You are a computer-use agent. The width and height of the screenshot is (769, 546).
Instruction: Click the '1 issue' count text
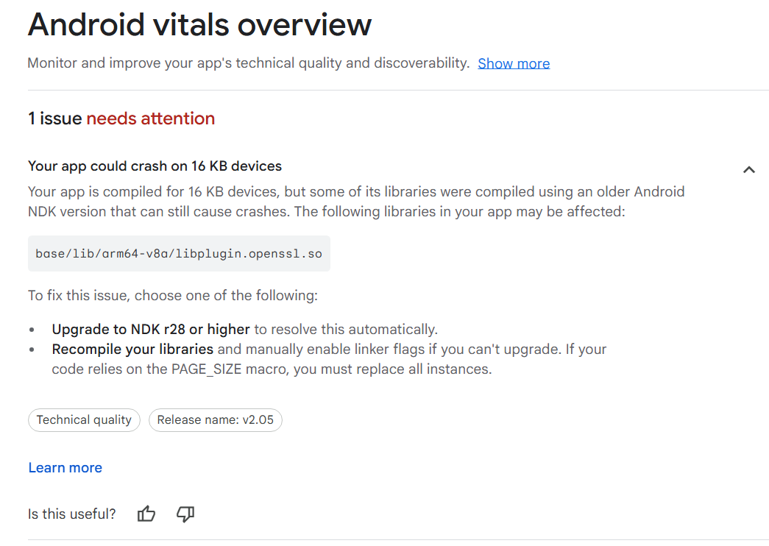coord(55,118)
